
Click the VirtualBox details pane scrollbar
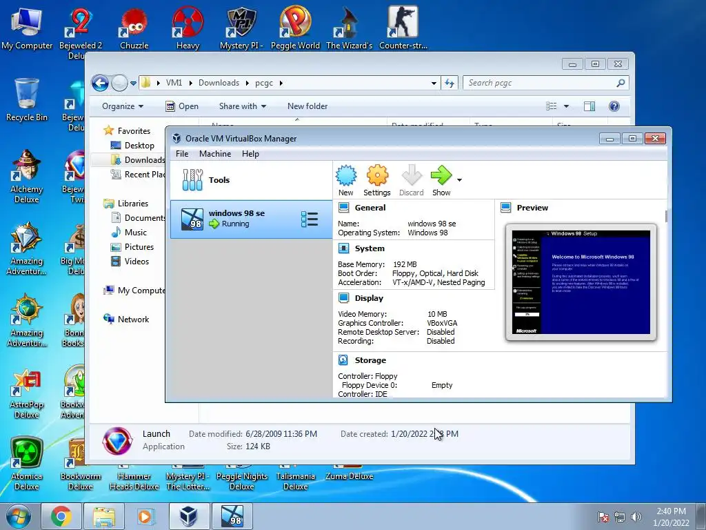pos(666,216)
